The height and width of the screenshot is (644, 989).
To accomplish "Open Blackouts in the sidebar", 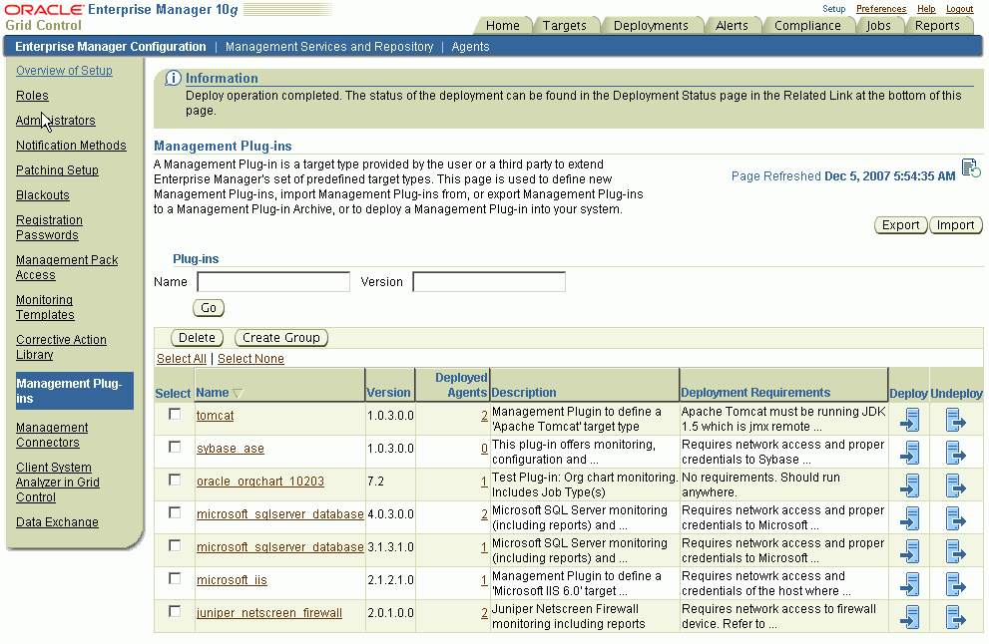I will pyautogui.click(x=43, y=195).
